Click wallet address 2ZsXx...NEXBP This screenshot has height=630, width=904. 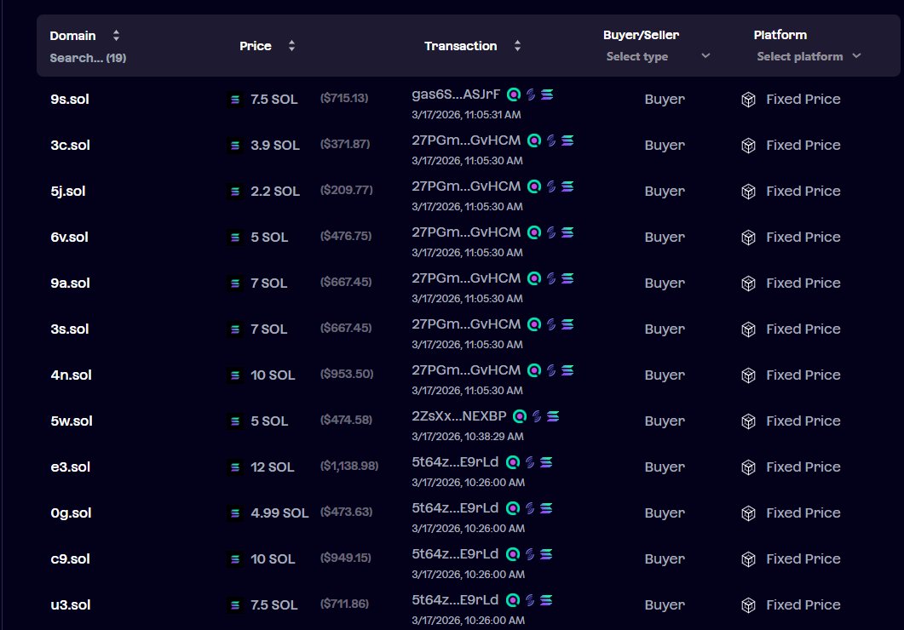point(459,416)
